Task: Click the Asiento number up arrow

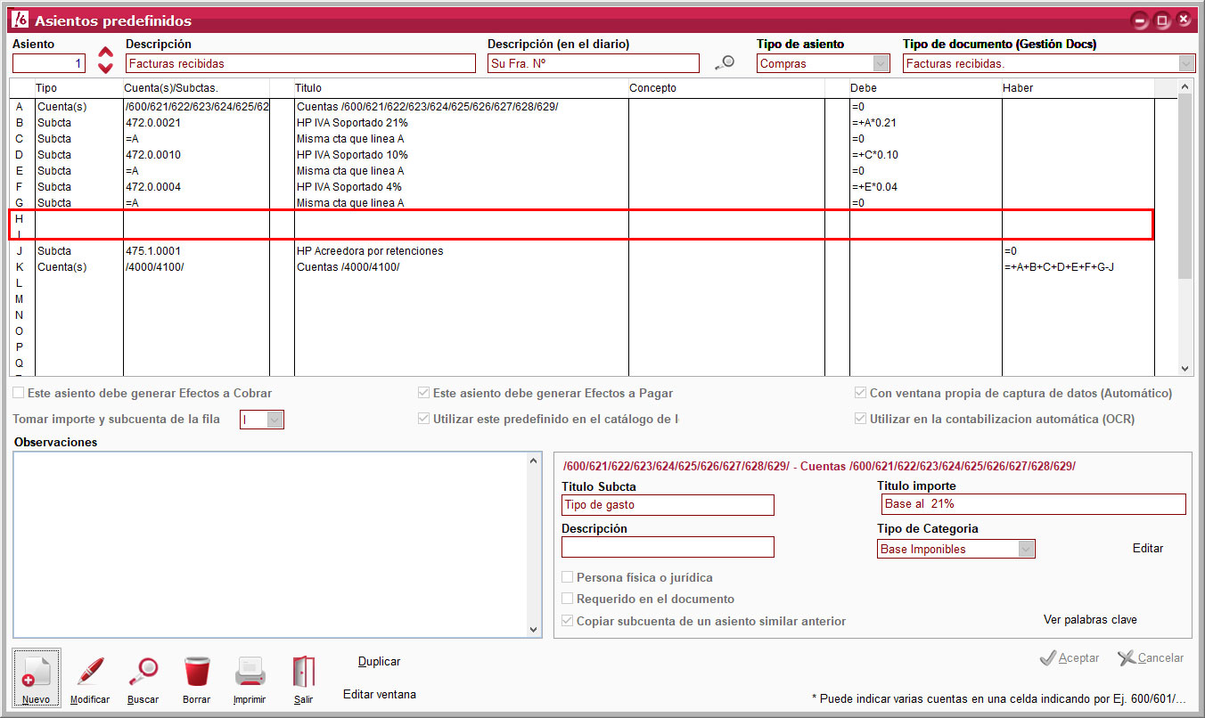Action: tap(105, 53)
